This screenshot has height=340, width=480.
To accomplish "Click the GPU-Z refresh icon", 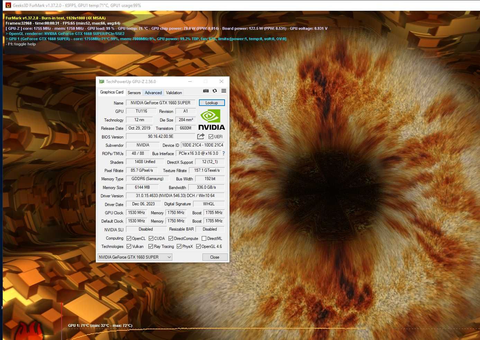I will 215,91.
